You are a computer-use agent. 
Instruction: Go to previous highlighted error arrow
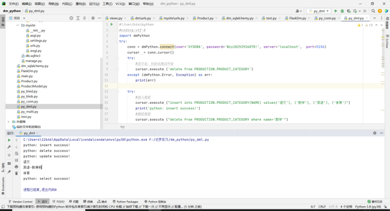(x=376, y=25)
